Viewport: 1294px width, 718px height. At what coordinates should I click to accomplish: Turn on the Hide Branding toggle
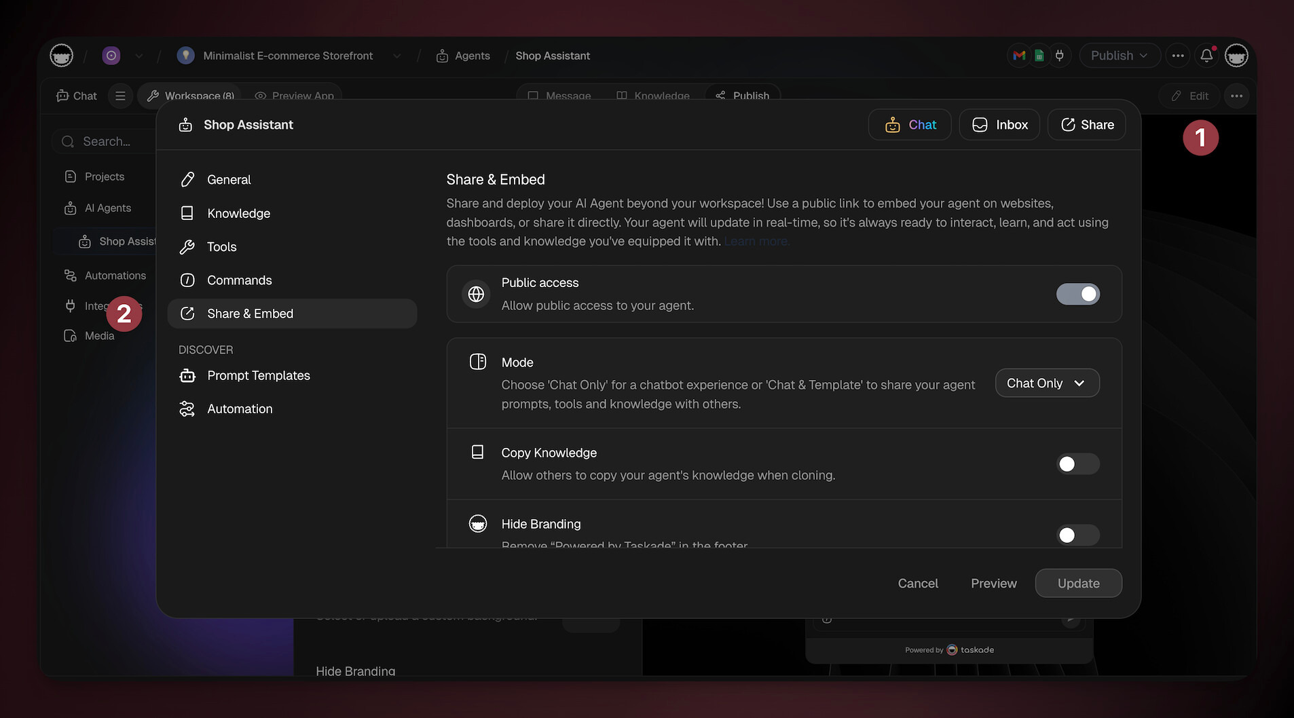1077,535
